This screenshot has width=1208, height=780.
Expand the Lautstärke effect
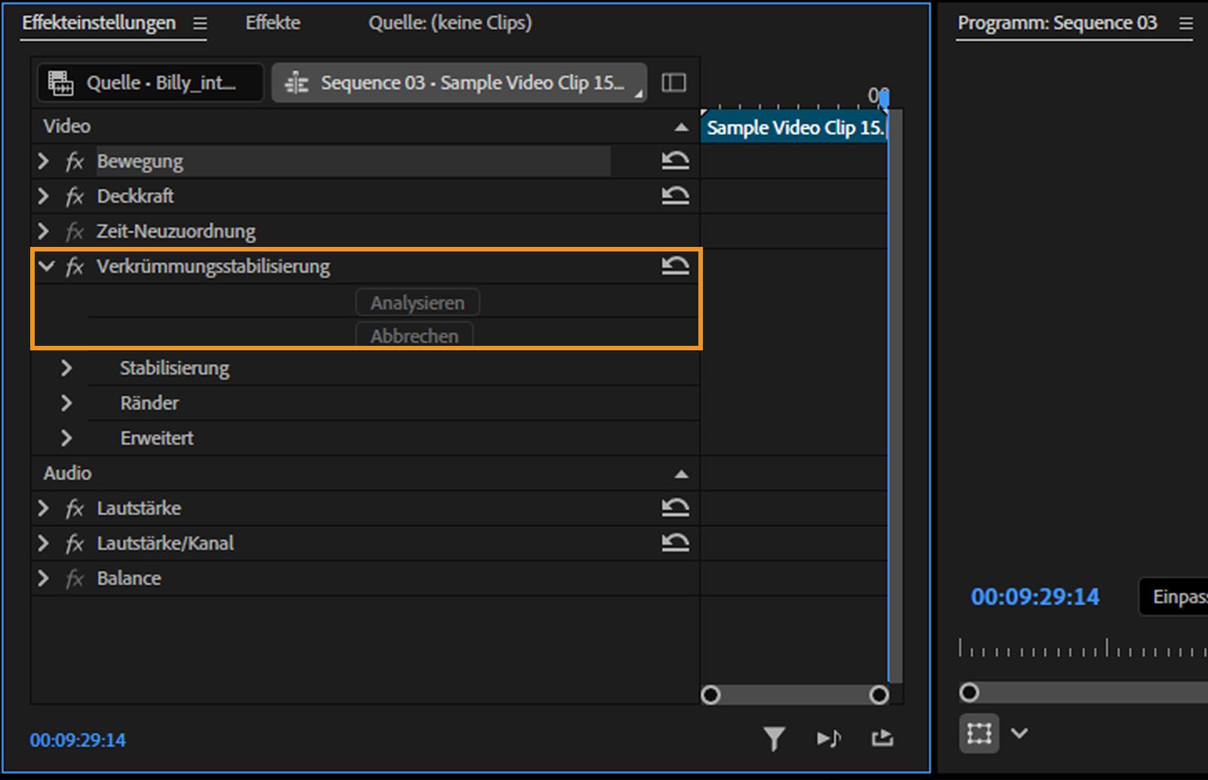[44, 508]
